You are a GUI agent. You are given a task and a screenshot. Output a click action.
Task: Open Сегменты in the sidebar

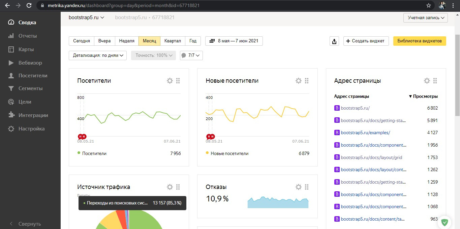[x=31, y=88]
